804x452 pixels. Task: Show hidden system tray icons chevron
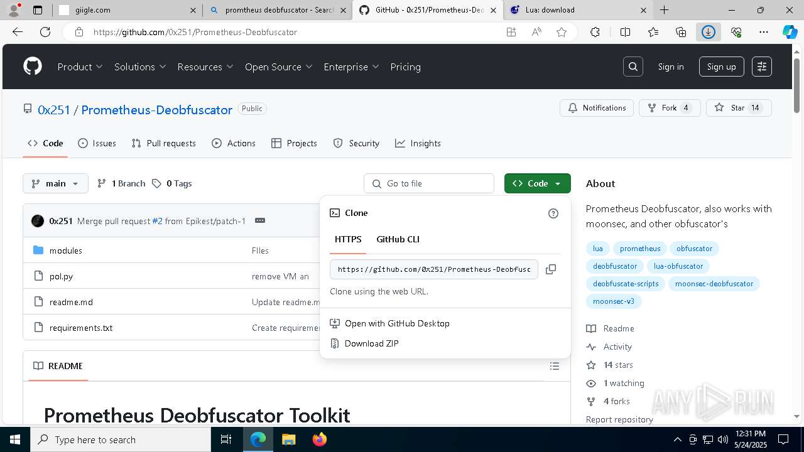(x=677, y=439)
